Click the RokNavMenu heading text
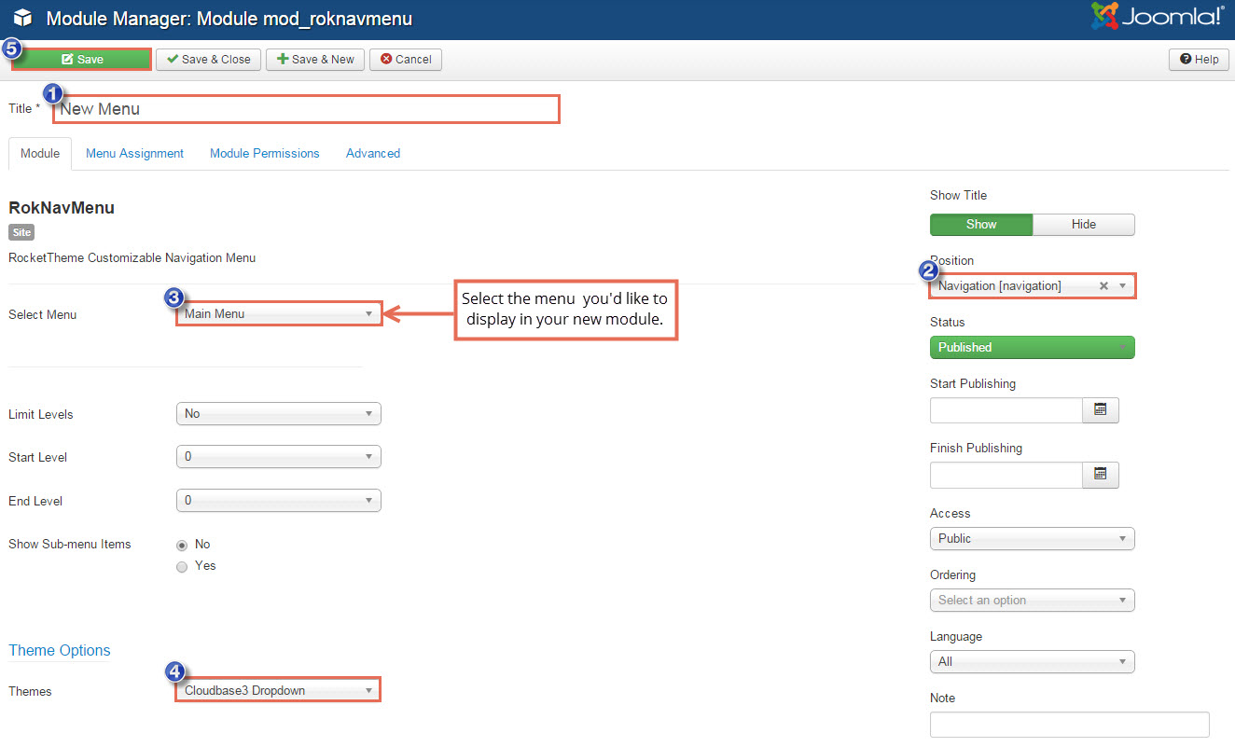This screenshot has height=747, width=1235. click(x=62, y=208)
